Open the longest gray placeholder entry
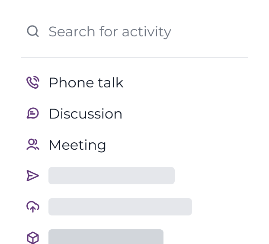The image size is (269, 244). (x=120, y=207)
